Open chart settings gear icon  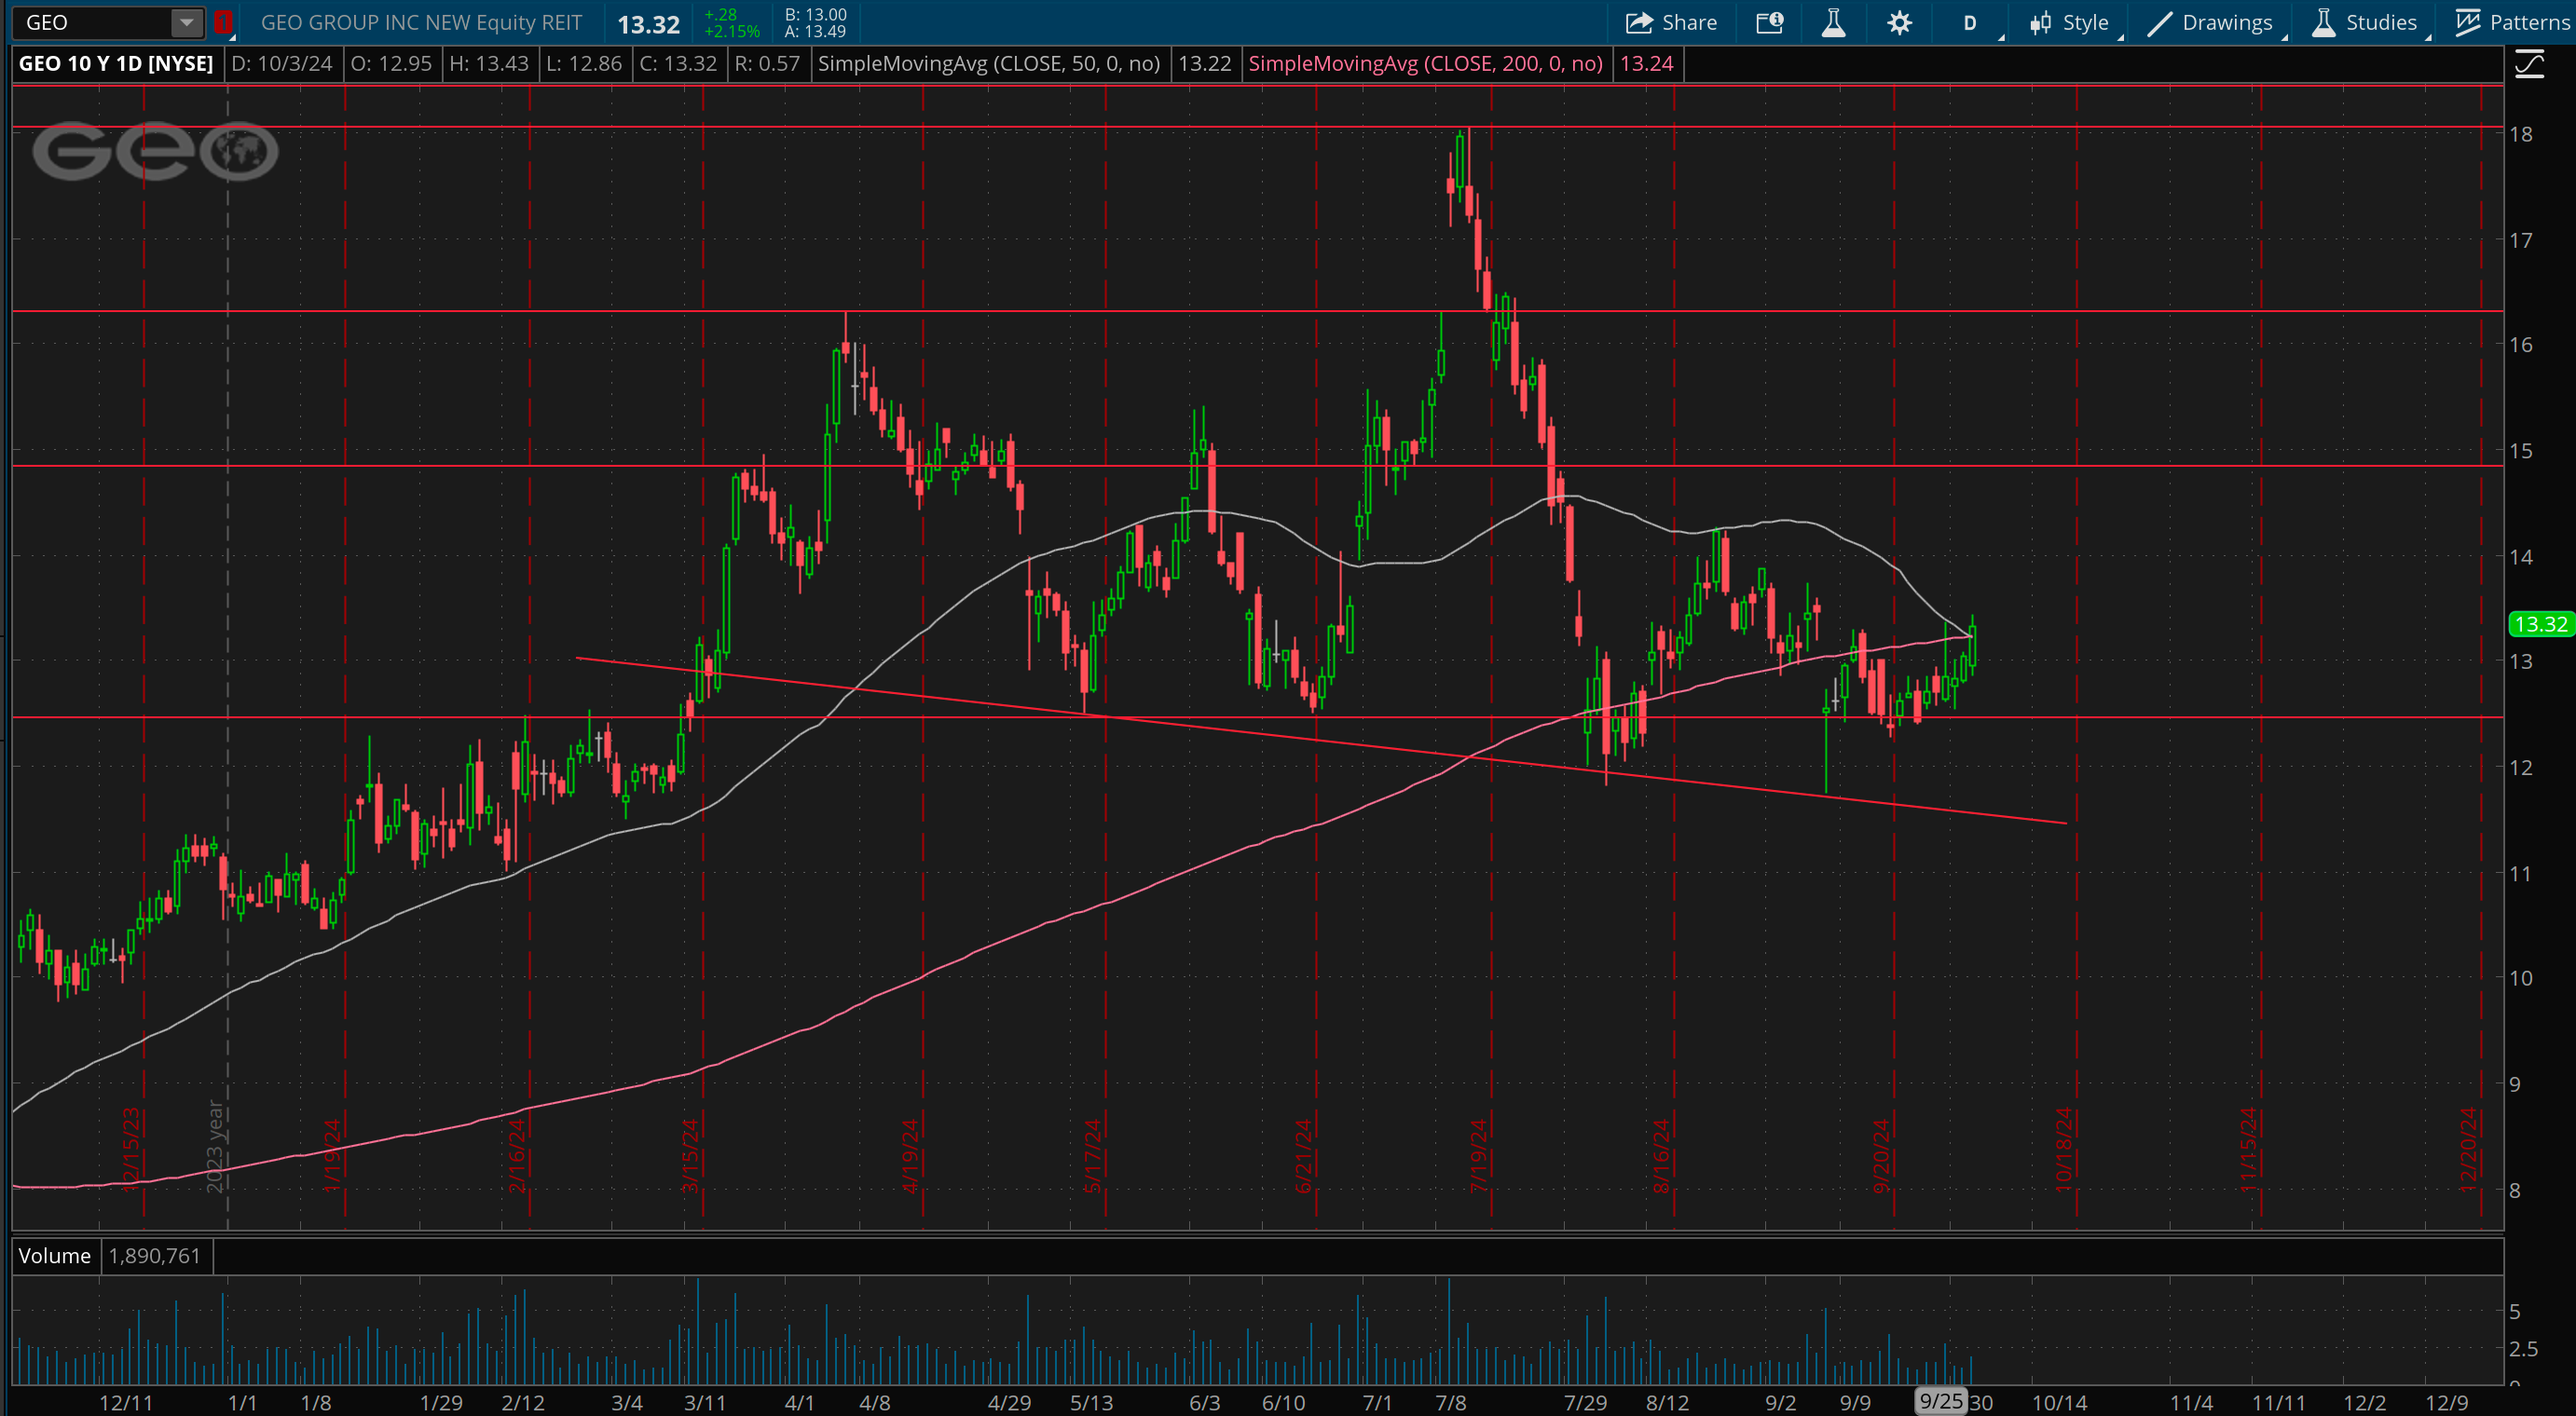[x=1899, y=22]
